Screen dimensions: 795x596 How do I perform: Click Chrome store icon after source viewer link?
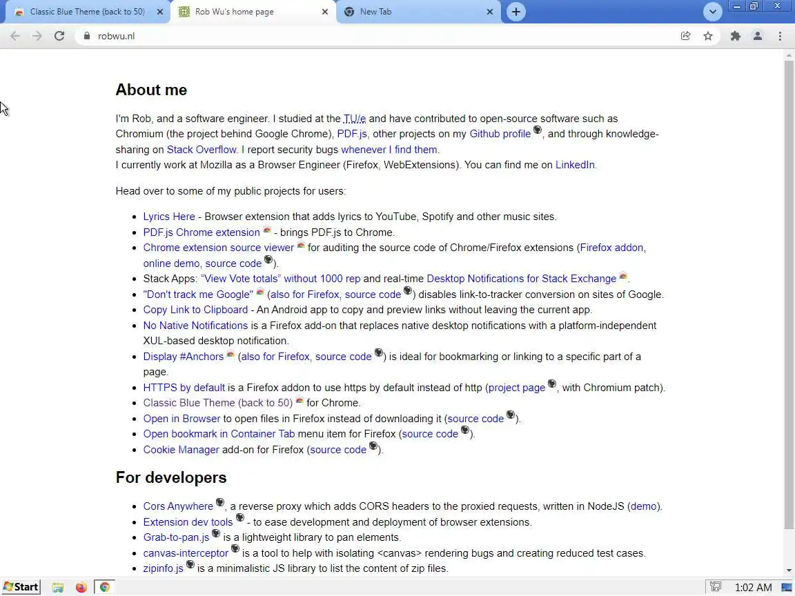pyautogui.click(x=301, y=245)
